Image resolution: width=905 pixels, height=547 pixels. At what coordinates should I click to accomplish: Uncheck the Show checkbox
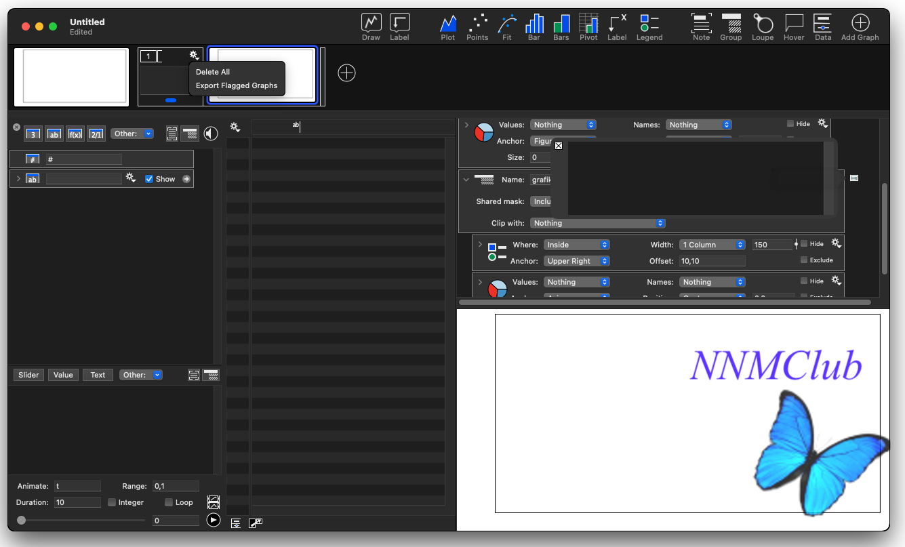pos(150,179)
